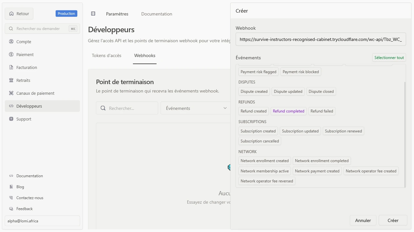This screenshot has width=414, height=232.
Task: Toggle the Subscription cancelled event
Action: pyautogui.click(x=260, y=141)
